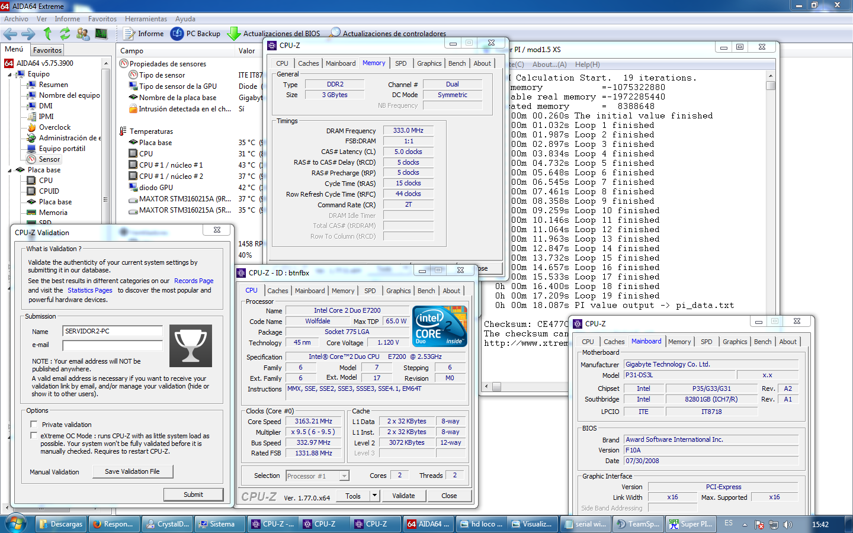Open the Ayuda menu in AIDA64

[x=185, y=19]
